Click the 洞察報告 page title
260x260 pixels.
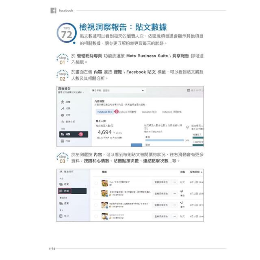[x=64, y=89]
